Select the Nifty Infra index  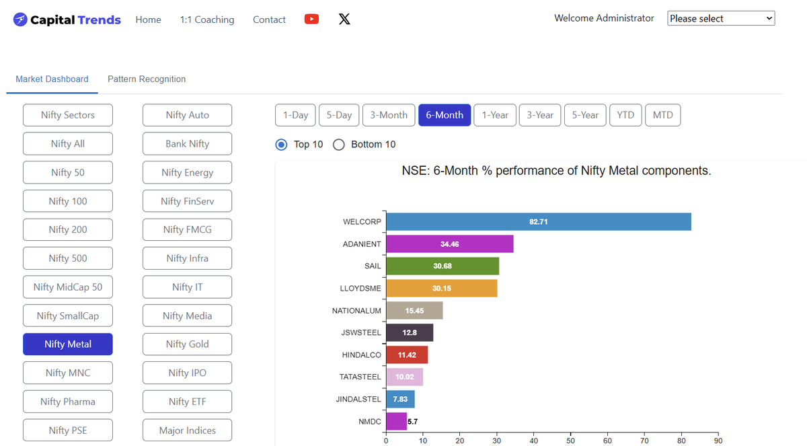pos(188,258)
